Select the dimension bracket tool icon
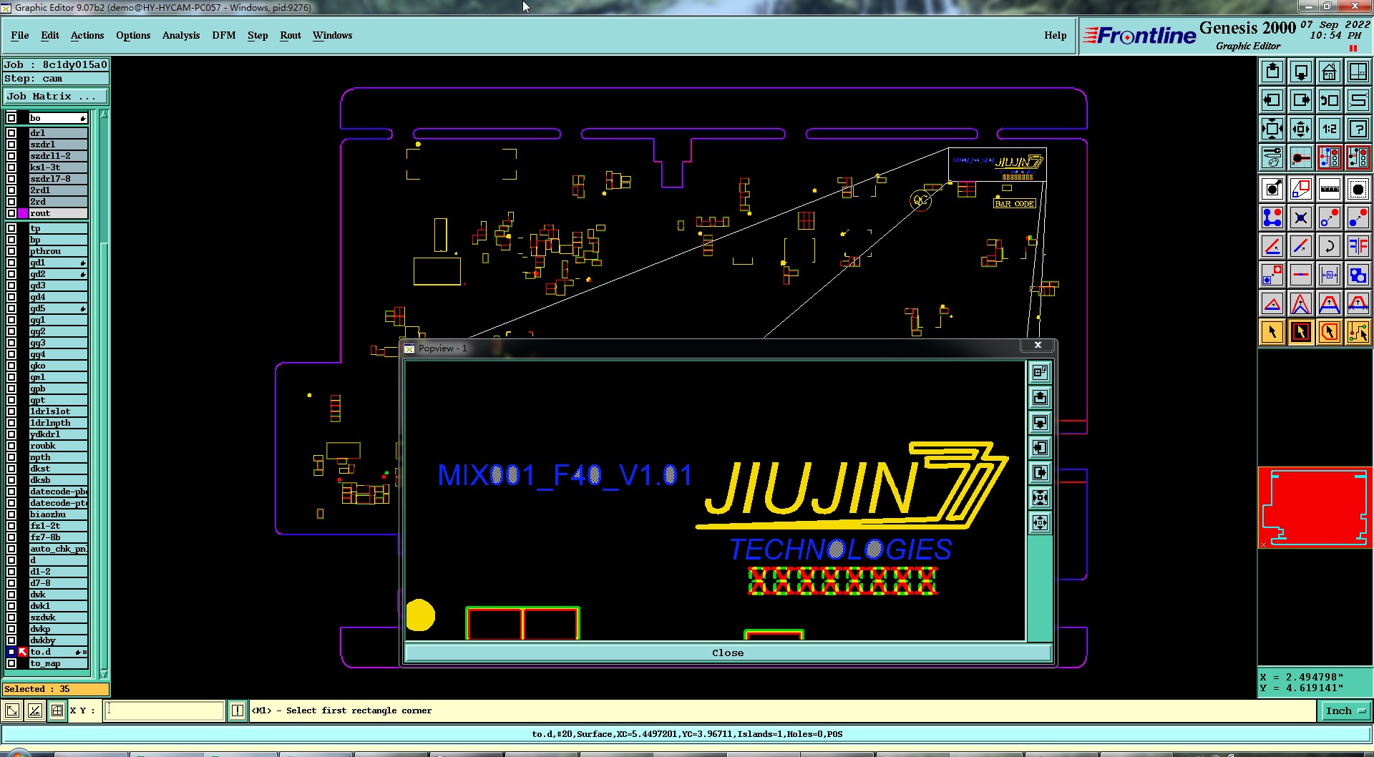This screenshot has width=1374, height=757. (1330, 275)
